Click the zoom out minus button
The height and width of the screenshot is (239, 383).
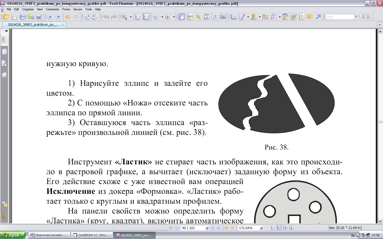156,17
